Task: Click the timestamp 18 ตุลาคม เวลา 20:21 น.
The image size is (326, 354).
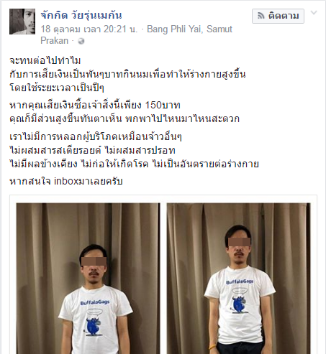Action: pyautogui.click(x=89, y=29)
